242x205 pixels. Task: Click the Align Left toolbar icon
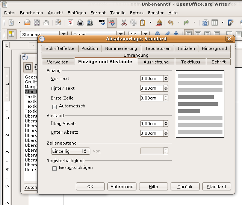tap(189, 33)
